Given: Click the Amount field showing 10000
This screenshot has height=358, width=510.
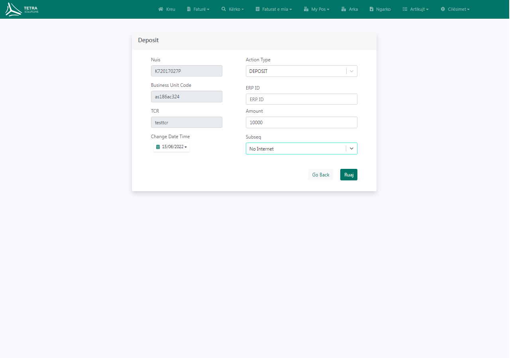Looking at the screenshot, I should tap(302, 123).
